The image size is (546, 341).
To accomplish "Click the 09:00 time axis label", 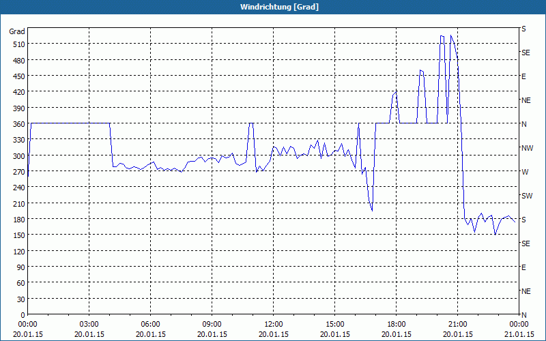I will pyautogui.click(x=212, y=325).
